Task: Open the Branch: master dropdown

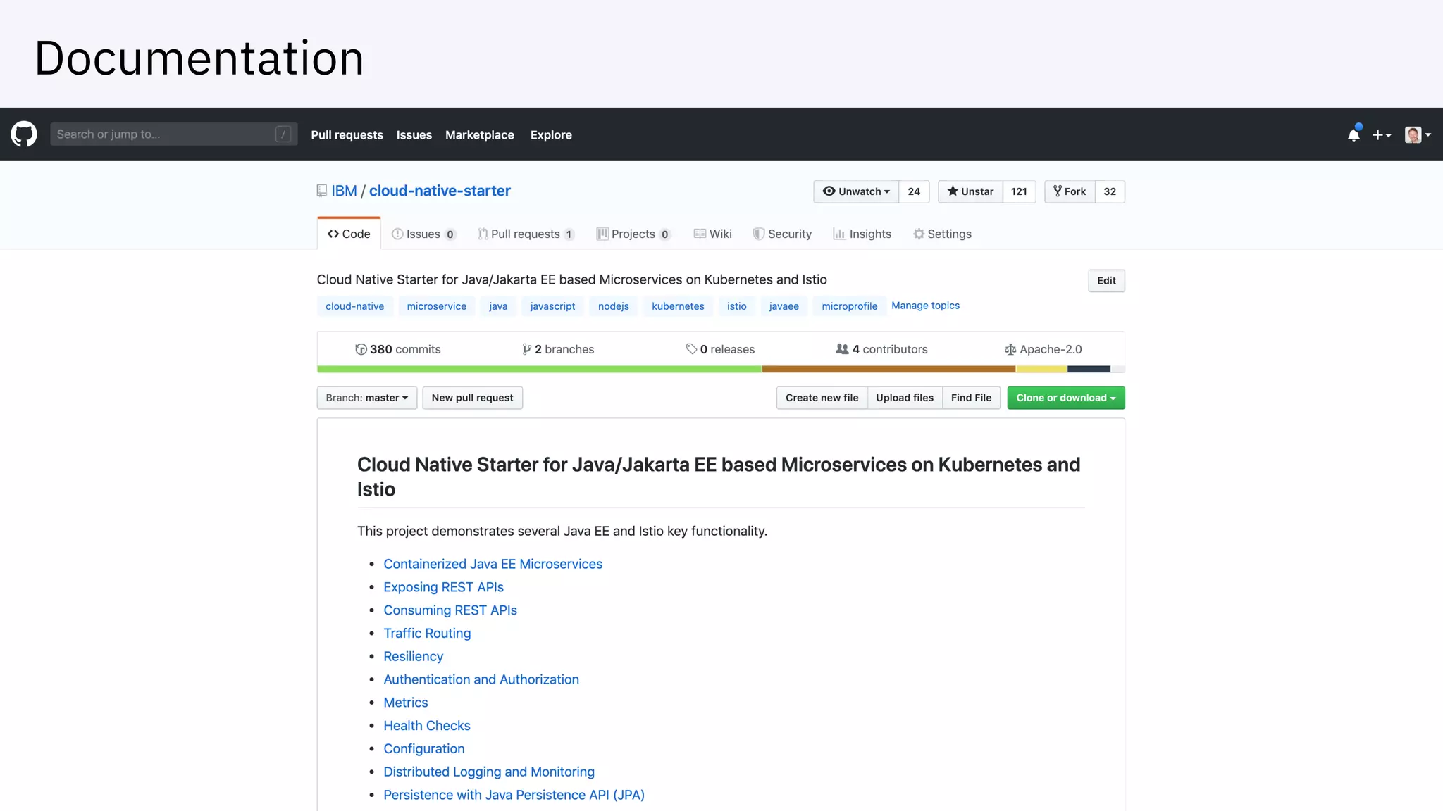Action: tap(367, 398)
